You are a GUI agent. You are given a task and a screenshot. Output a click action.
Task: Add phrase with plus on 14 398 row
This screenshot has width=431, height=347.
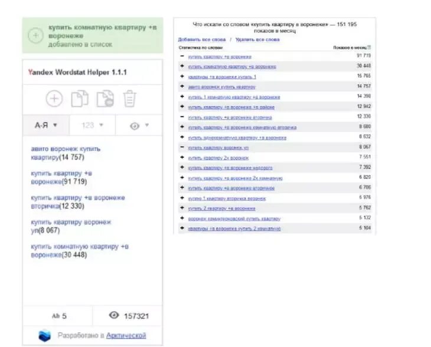(x=182, y=97)
